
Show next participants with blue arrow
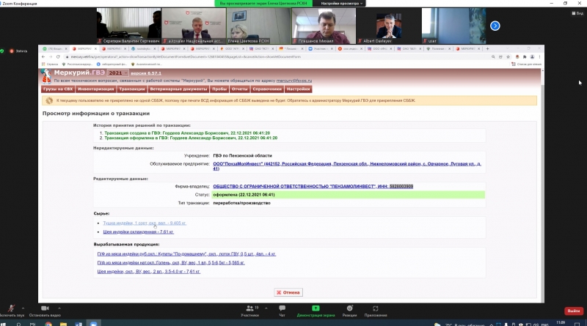(495, 26)
